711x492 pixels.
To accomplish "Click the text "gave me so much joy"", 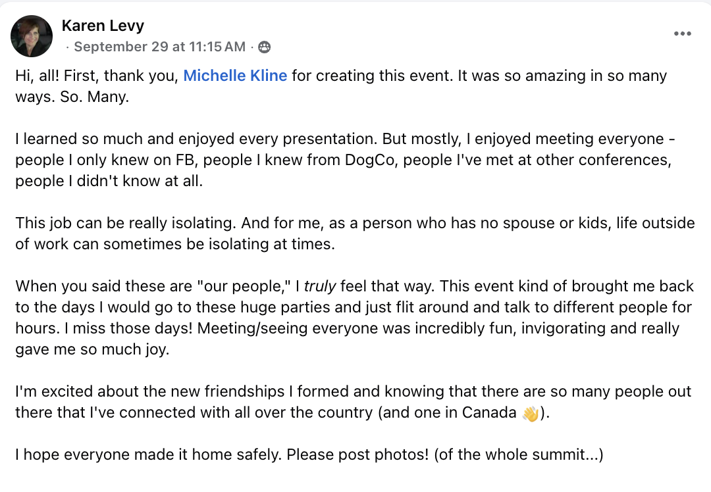I will click(92, 349).
